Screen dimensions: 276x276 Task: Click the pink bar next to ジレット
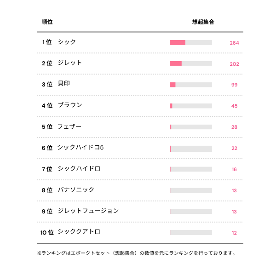pyautogui.click(x=176, y=63)
